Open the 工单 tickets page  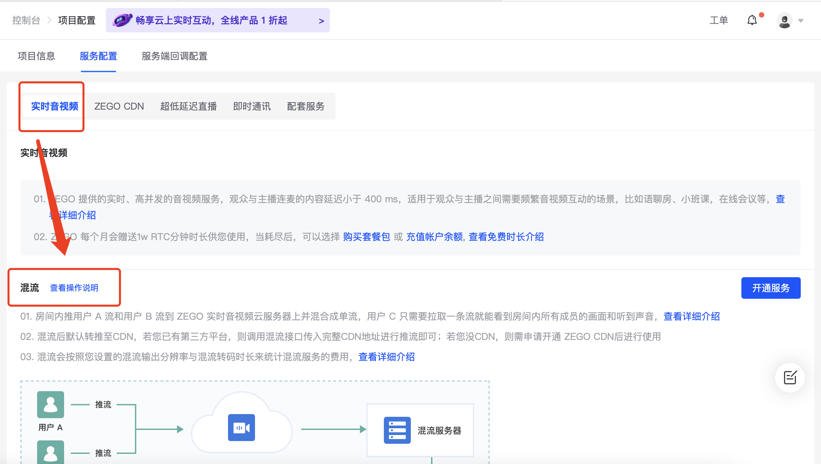point(718,20)
